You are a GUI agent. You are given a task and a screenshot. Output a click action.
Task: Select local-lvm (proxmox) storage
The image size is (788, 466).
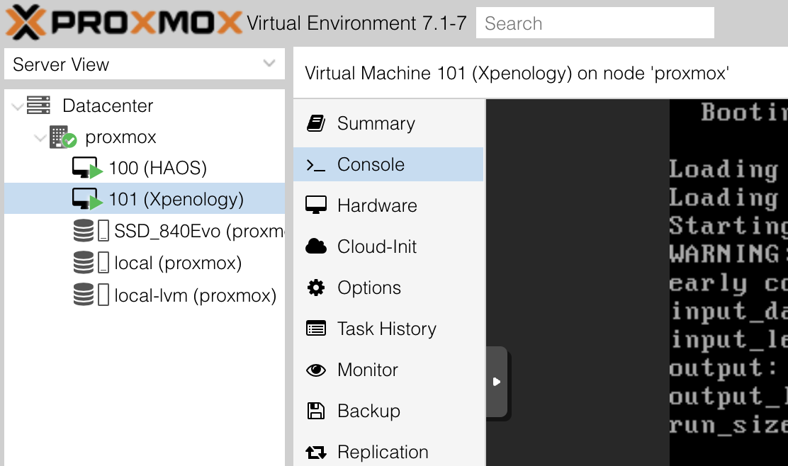(145, 295)
